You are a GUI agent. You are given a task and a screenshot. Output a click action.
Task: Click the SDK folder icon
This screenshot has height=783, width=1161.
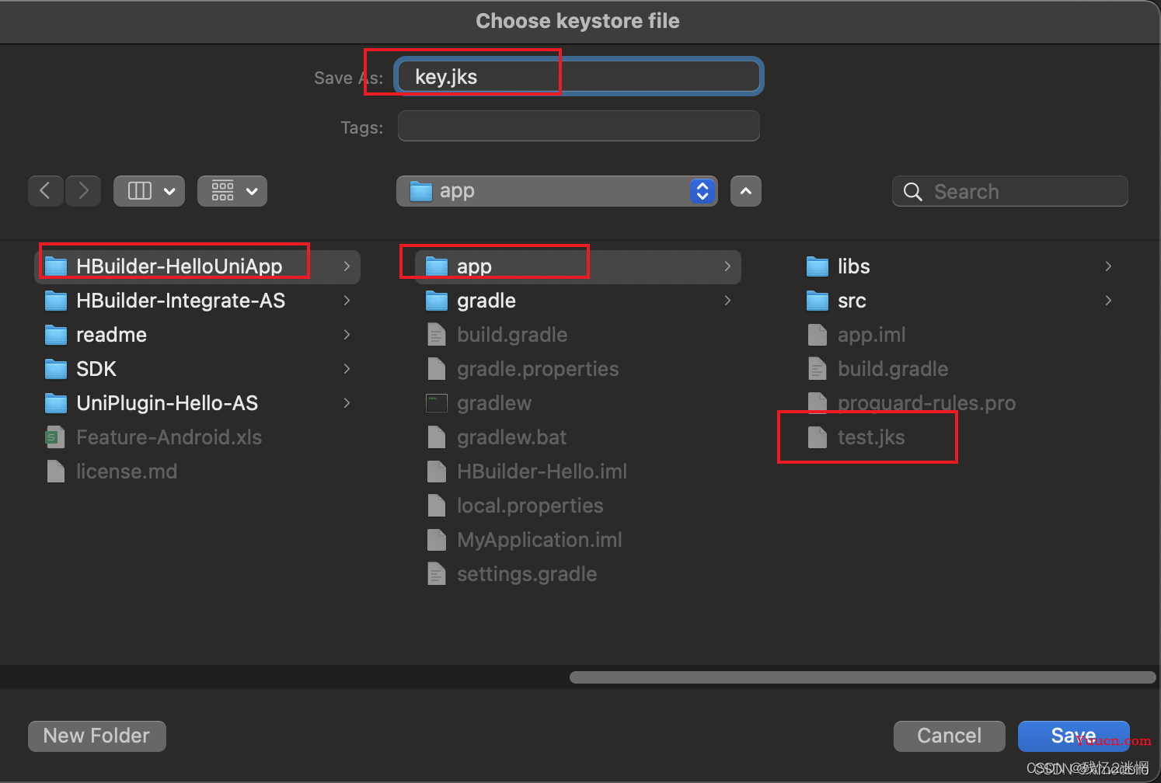(56, 369)
